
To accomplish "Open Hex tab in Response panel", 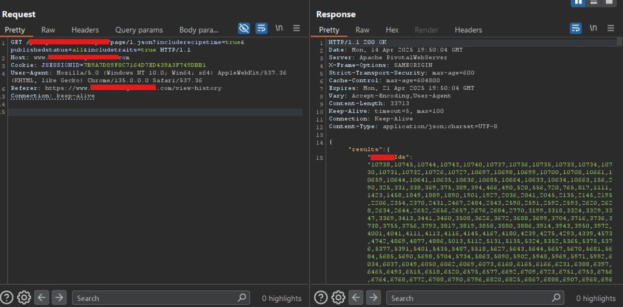I will [392, 30].
